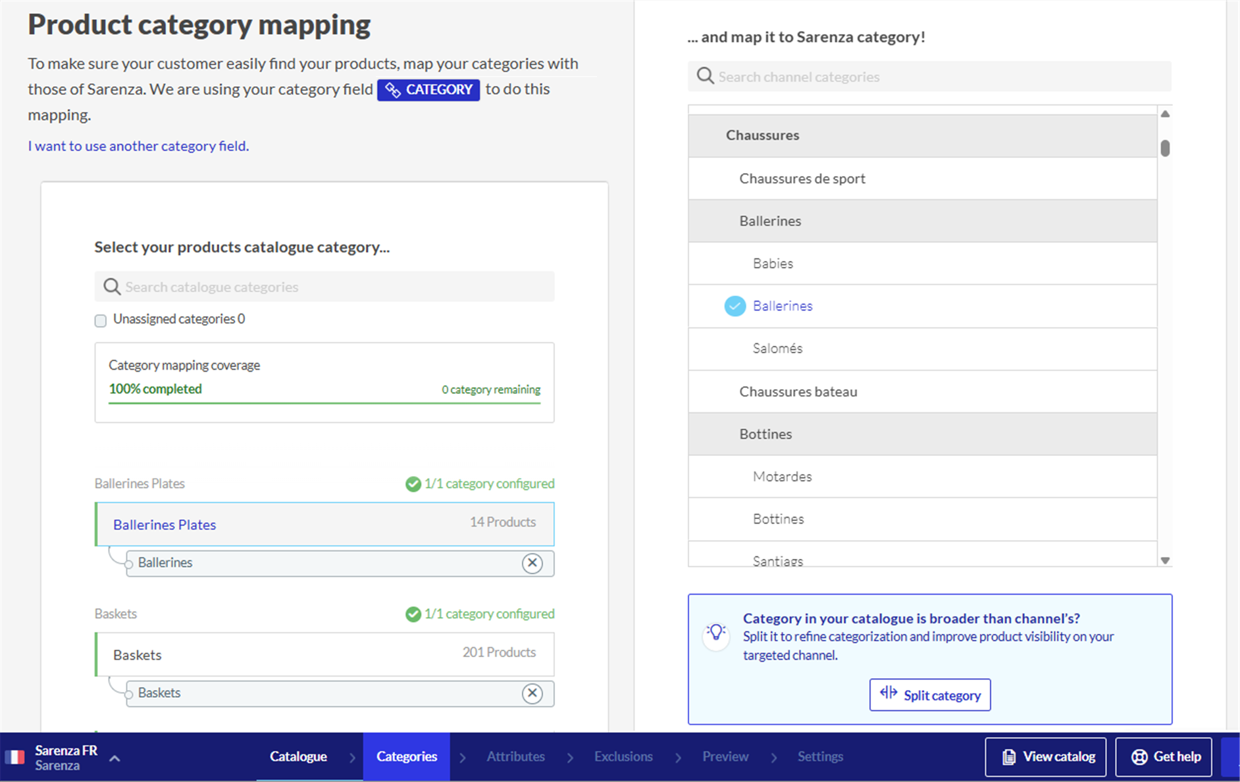Expand the Sarenza FR channel selector chevron
The height and width of the screenshot is (782, 1240).
tap(115, 758)
